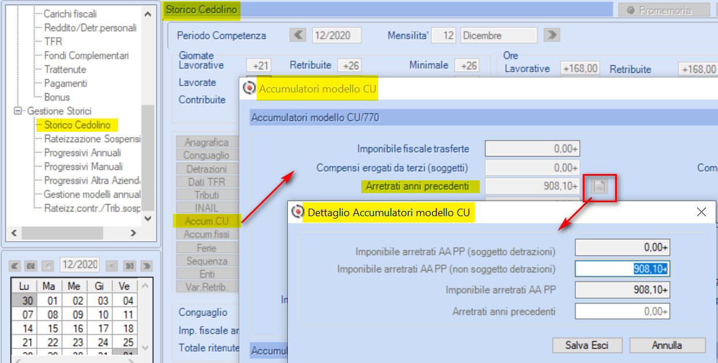Image resolution: width=718 pixels, height=363 pixels.
Task: Click the far-left « button above the calendar
Action: (x=16, y=266)
